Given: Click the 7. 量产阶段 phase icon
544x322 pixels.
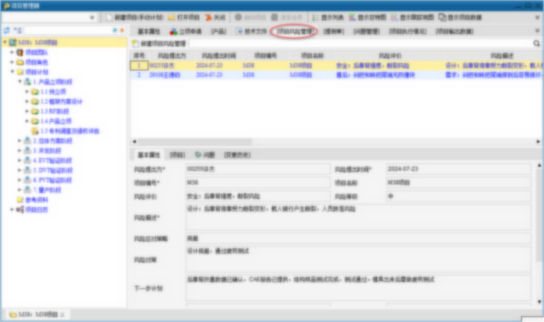Looking at the screenshot, I should pos(27,190).
